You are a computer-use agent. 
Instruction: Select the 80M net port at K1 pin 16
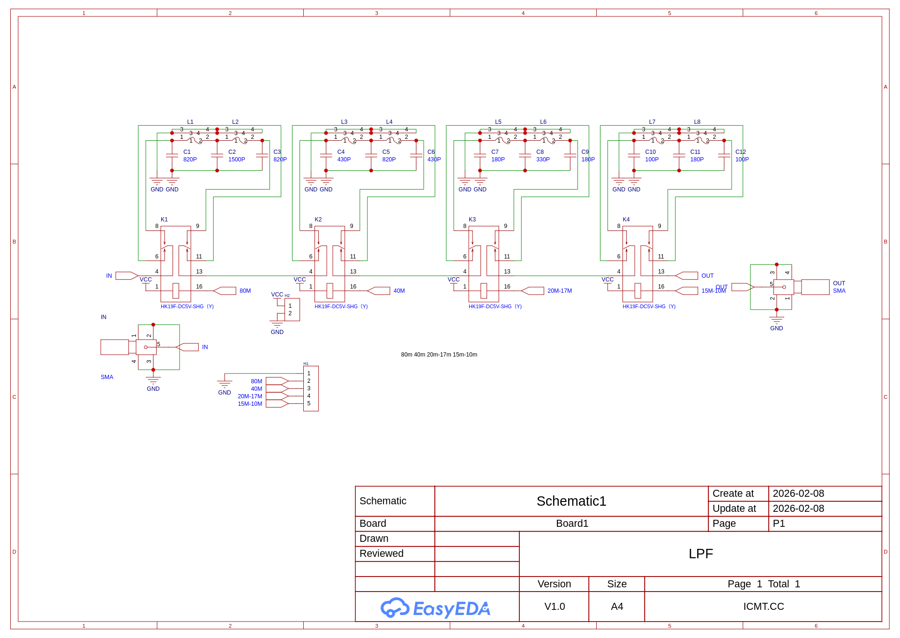tap(225, 291)
